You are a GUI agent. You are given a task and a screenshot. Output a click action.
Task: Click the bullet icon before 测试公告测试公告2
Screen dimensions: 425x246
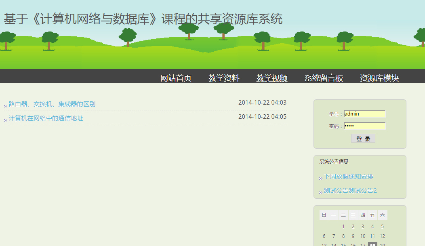tap(320, 191)
